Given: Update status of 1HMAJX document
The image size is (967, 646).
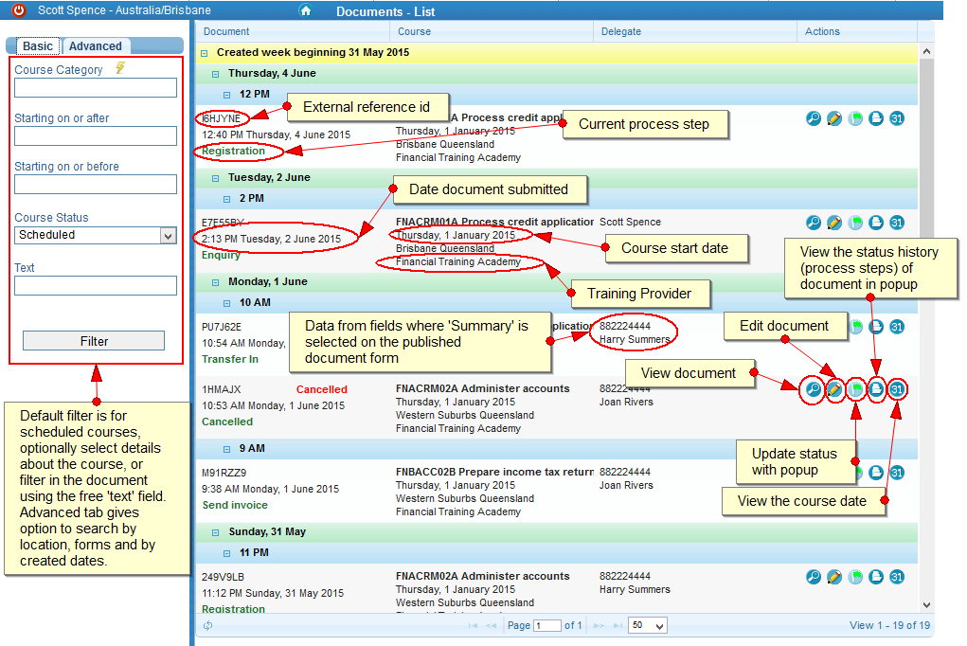Looking at the screenshot, I should 855,389.
